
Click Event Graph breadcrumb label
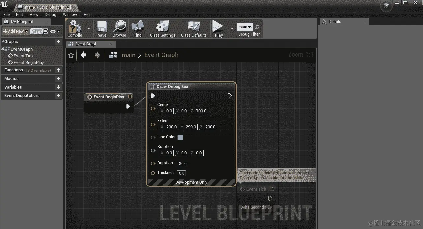(161, 55)
